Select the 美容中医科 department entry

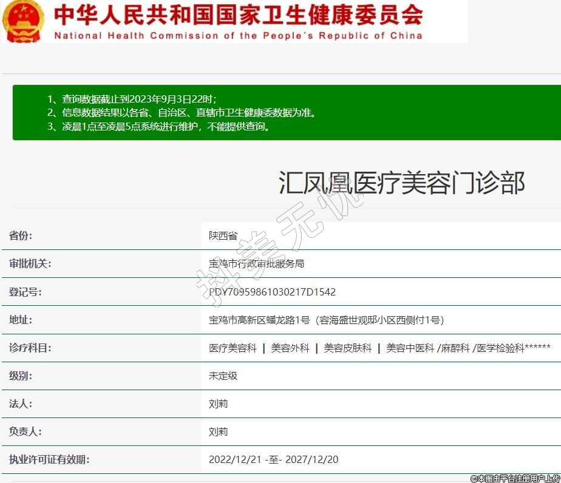[410, 348]
